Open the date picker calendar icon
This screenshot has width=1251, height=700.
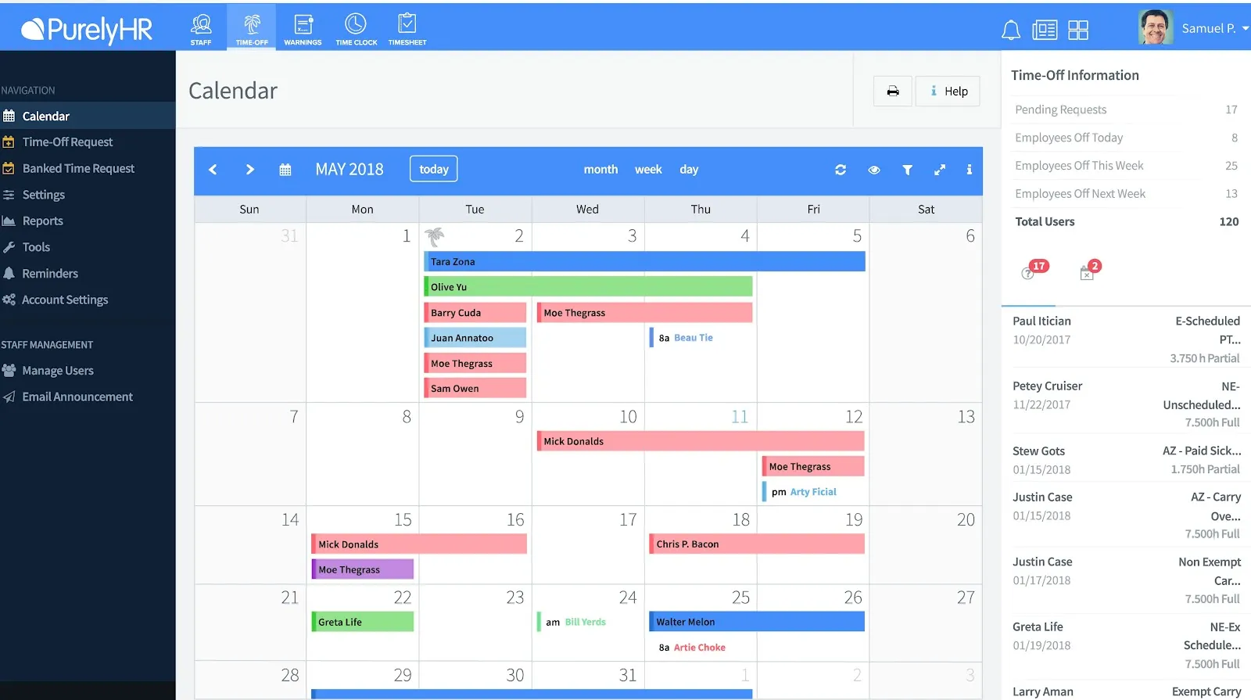coord(285,170)
